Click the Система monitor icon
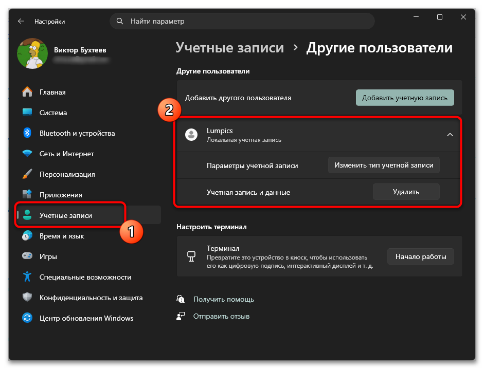484x369 pixels. tap(27, 113)
